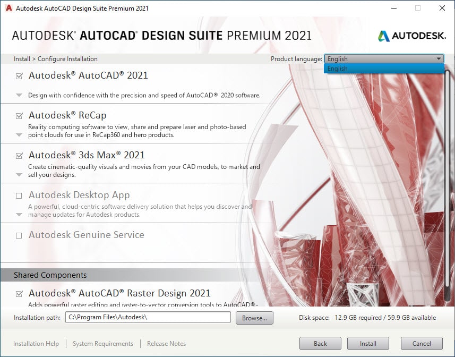Click the Autodesk logo at top right
455x357 pixels.
pos(412,36)
